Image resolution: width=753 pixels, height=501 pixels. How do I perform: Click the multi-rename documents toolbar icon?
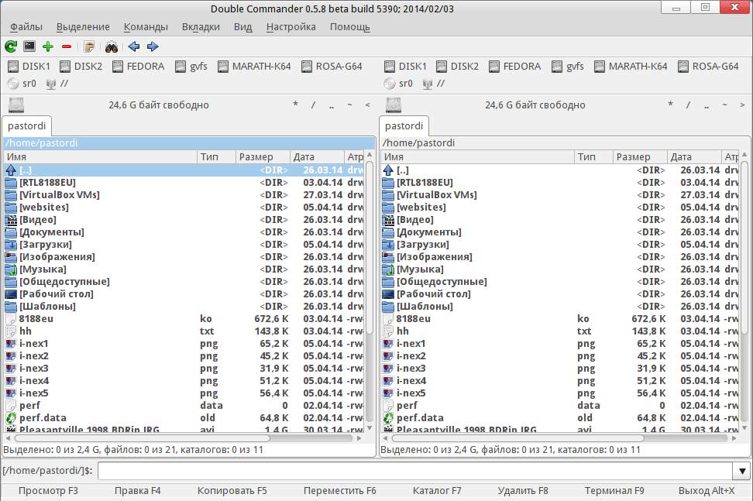(89, 46)
